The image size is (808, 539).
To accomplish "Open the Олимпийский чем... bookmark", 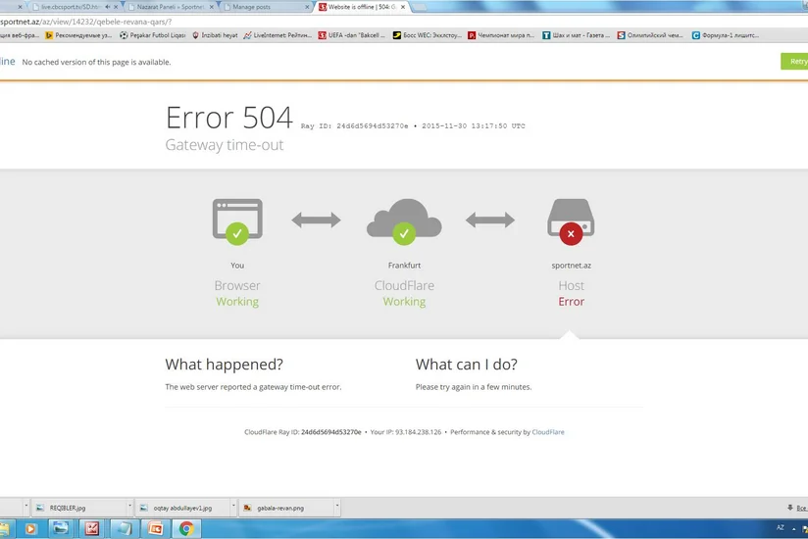I will pos(650,35).
